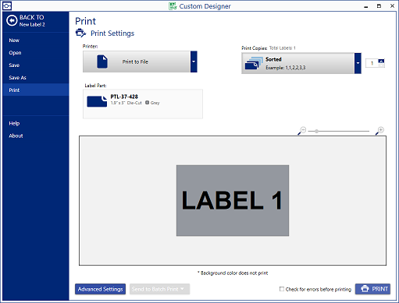Open About from the sidebar

36,136
